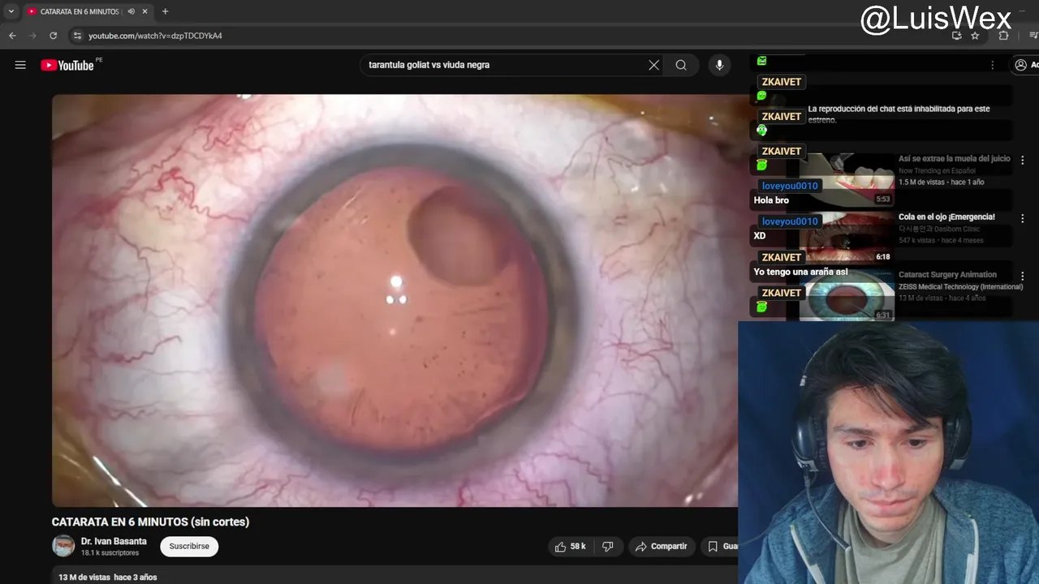Screen dimensions: 1039x584
Task: Open the chat options three-dot menu
Action: [x=992, y=65]
